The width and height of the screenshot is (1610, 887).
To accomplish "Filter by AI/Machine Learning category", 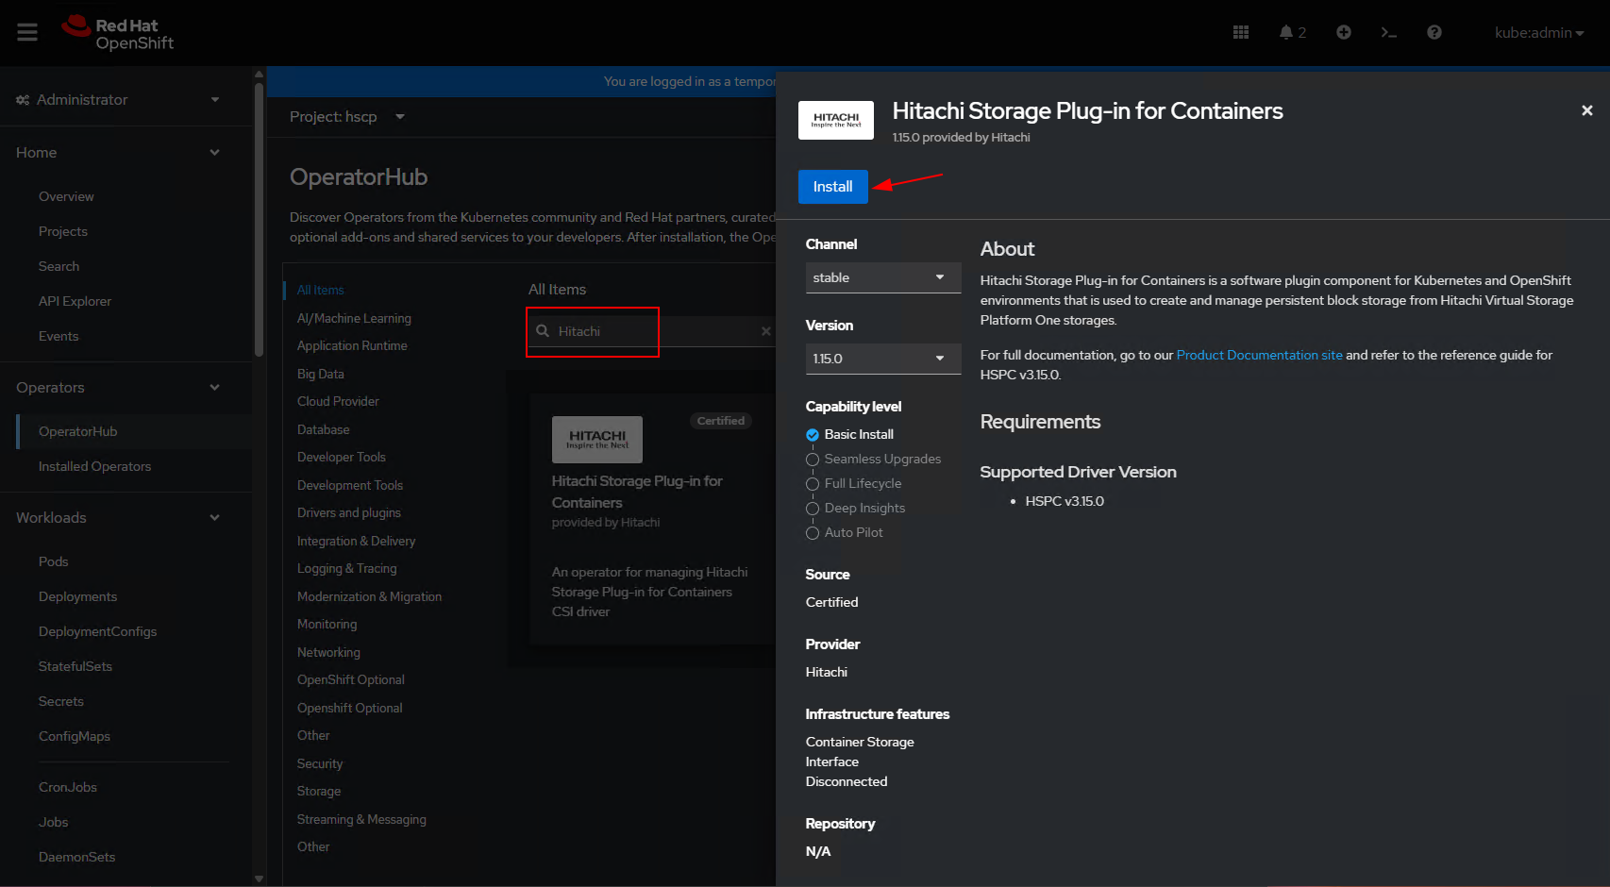I will pyautogui.click(x=354, y=318).
